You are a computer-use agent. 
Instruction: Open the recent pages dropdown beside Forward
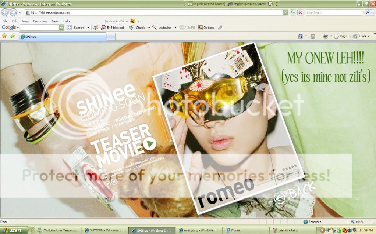pos(20,12)
